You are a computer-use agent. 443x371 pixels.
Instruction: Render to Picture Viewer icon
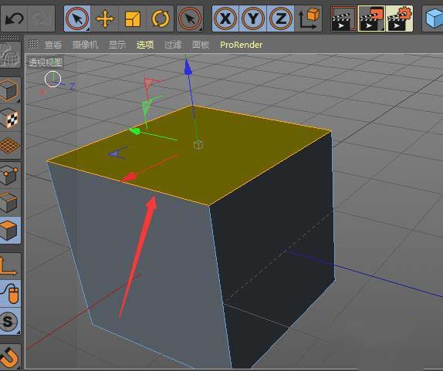pos(371,19)
